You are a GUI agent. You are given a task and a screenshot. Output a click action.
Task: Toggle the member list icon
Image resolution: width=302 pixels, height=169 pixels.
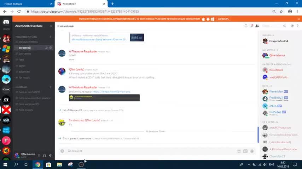[x=257, y=26]
